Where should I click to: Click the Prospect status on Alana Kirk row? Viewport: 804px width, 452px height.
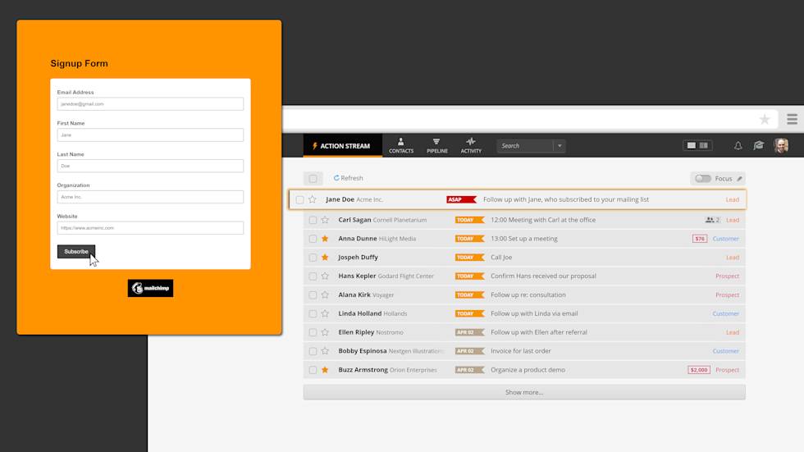pyautogui.click(x=727, y=294)
